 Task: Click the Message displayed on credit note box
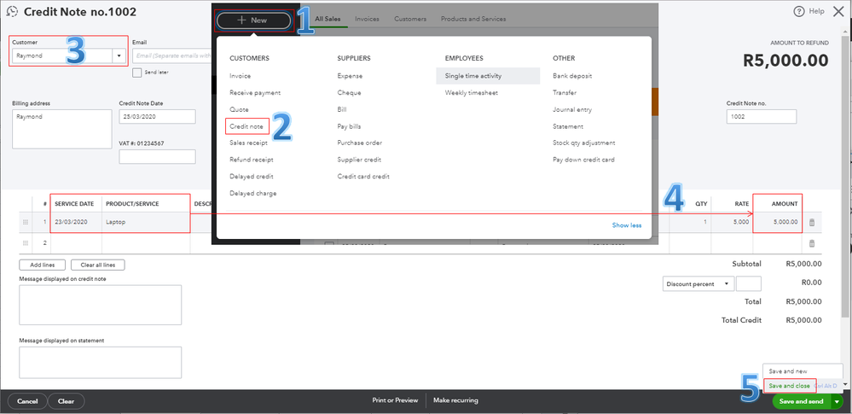pos(100,305)
